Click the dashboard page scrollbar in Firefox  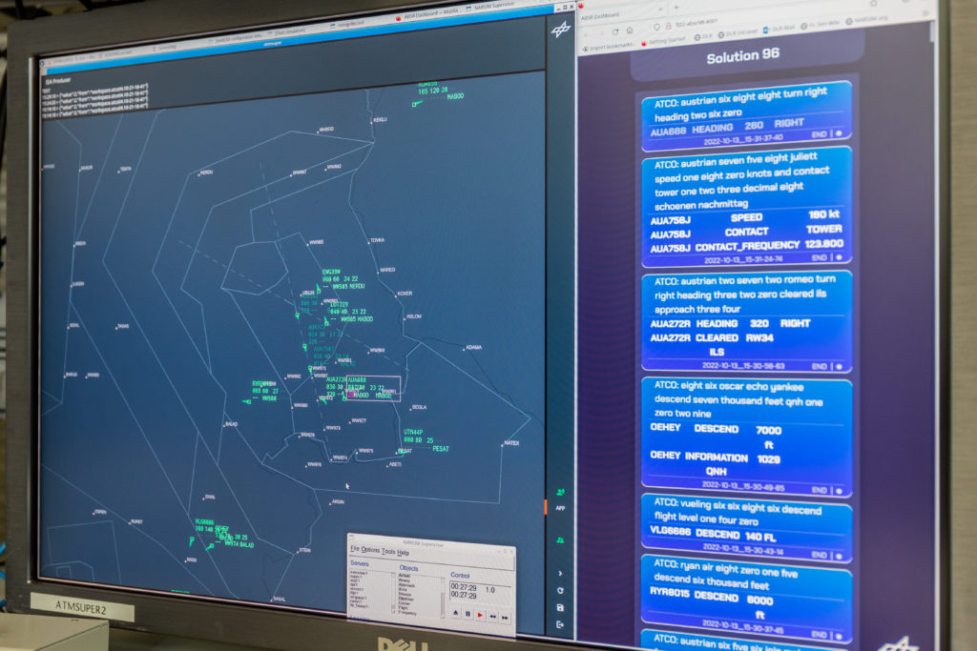click(932, 31)
